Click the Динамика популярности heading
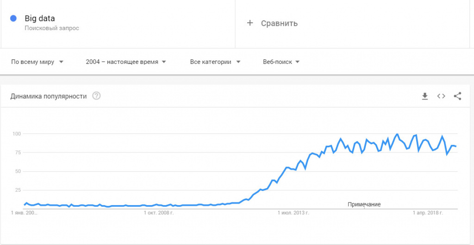 [x=49, y=96]
